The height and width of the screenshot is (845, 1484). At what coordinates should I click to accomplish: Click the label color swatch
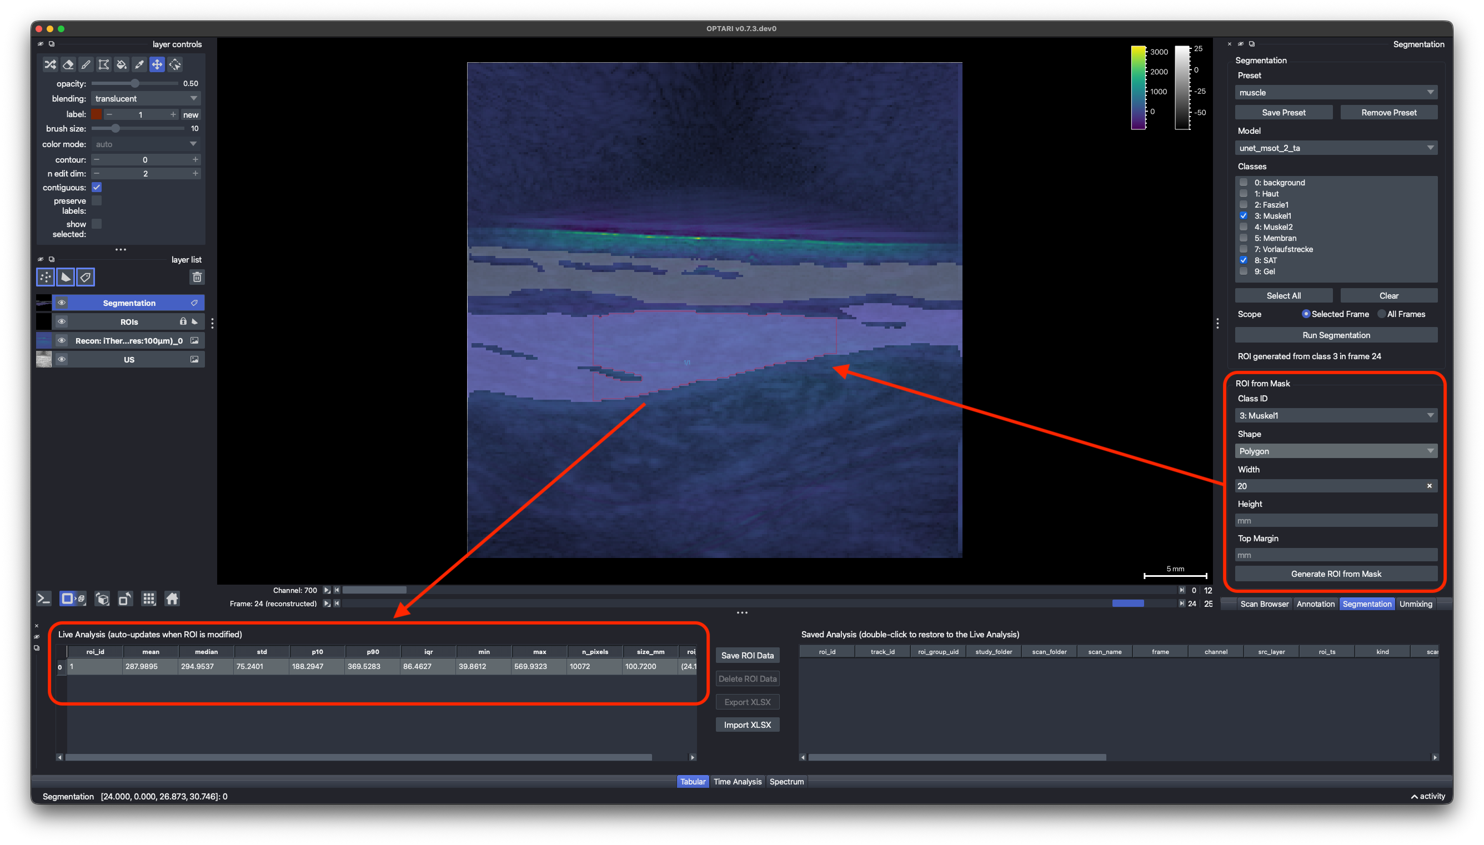[x=97, y=114]
